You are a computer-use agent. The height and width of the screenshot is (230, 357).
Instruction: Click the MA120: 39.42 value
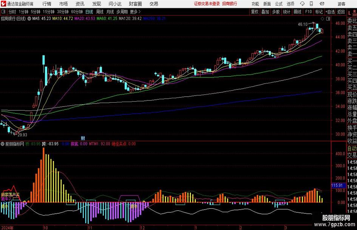[130, 19]
